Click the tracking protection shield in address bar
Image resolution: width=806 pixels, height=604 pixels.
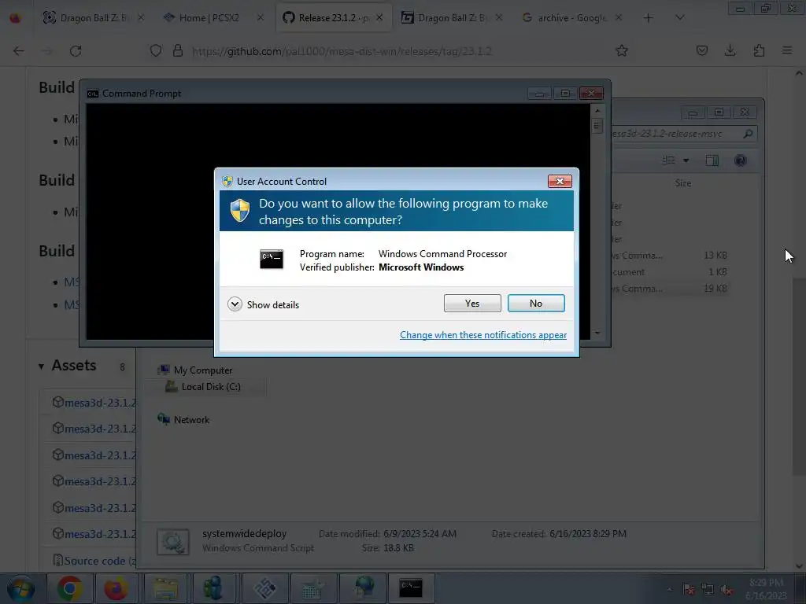click(x=156, y=51)
